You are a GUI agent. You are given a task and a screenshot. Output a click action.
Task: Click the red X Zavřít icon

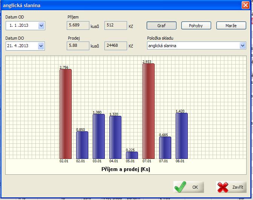coord(224,187)
